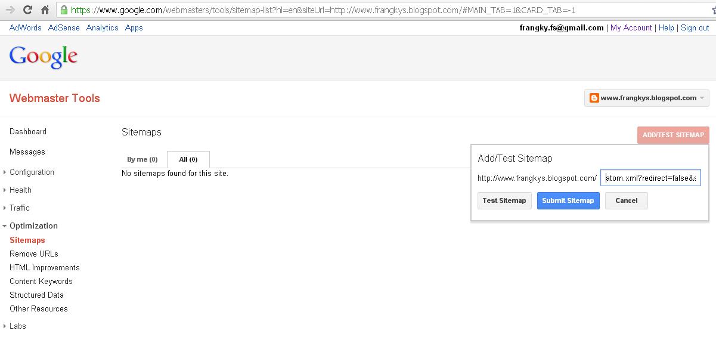Screen dimensions: 716x355
Task: Switch to the All (0) tab
Action: tap(188, 159)
